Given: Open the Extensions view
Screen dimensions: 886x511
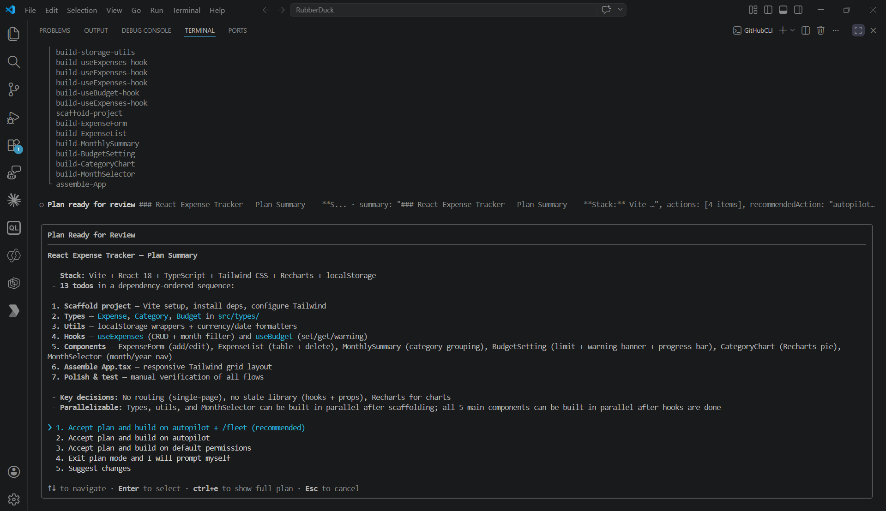Looking at the screenshot, I should [14, 145].
